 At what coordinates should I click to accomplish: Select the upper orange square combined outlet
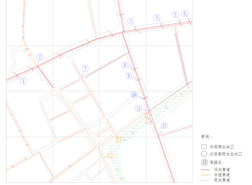tap(119, 139)
